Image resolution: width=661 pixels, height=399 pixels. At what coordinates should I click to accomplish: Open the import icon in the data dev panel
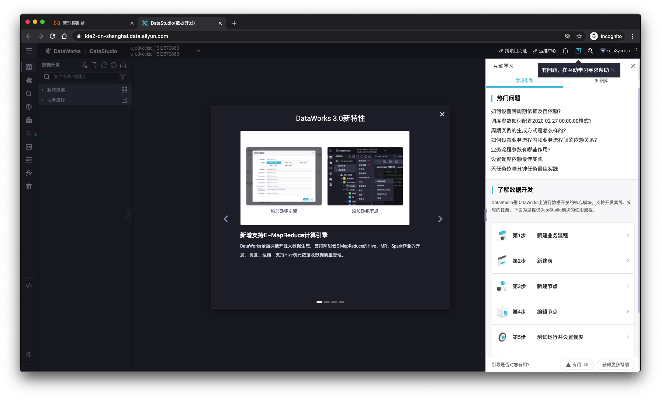[123, 65]
